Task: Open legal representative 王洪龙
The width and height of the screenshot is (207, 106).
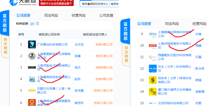Action: (79, 44)
